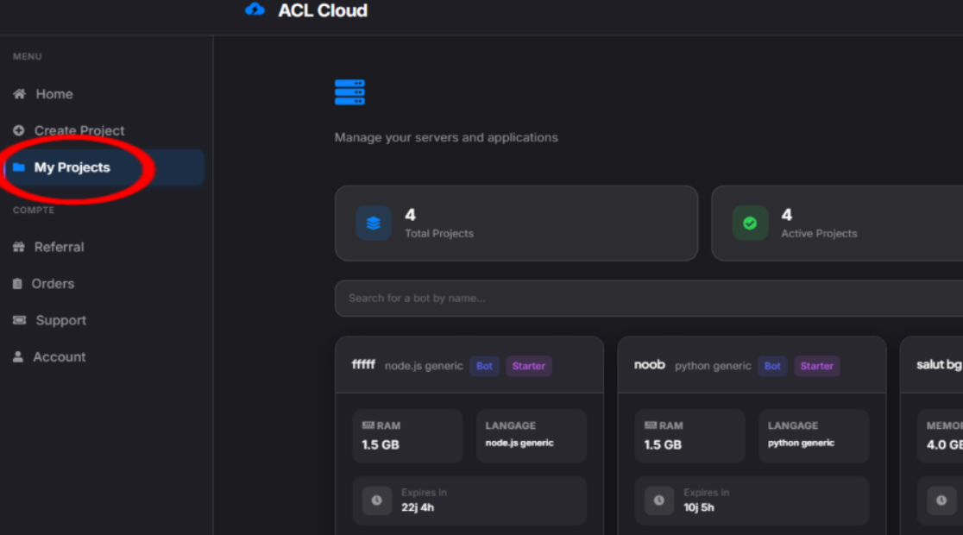Viewport: 963px width, 535px height.
Task: Toggle the Bot badge on the fffff project
Action: pos(484,366)
